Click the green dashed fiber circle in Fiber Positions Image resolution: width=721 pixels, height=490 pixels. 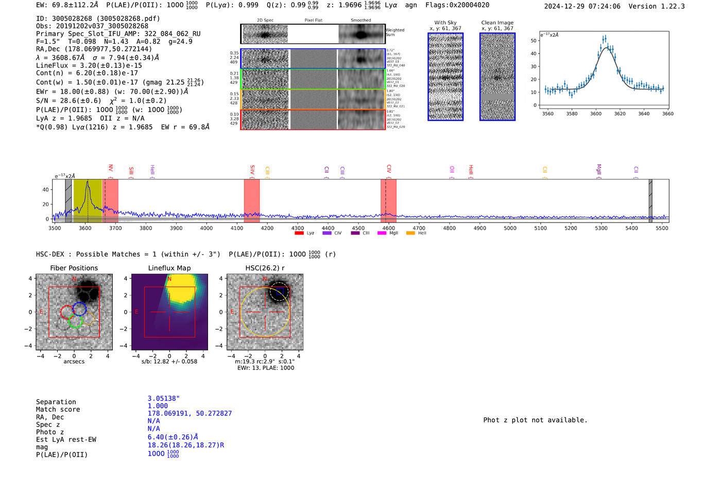tap(75, 321)
